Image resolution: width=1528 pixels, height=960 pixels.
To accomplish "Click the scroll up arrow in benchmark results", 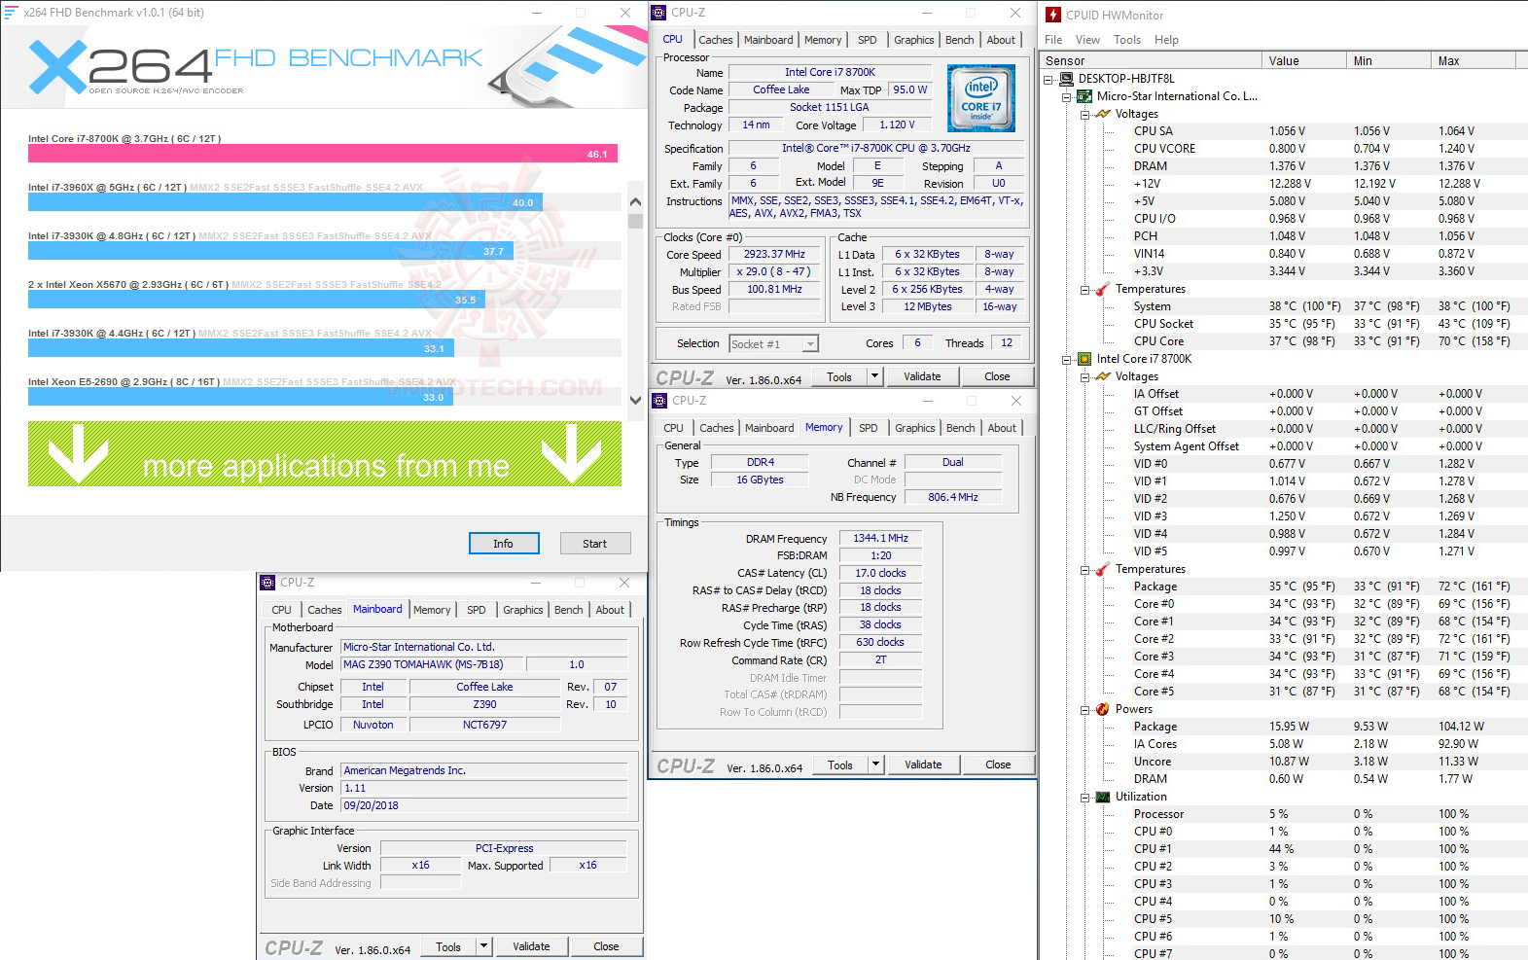I will point(635,201).
